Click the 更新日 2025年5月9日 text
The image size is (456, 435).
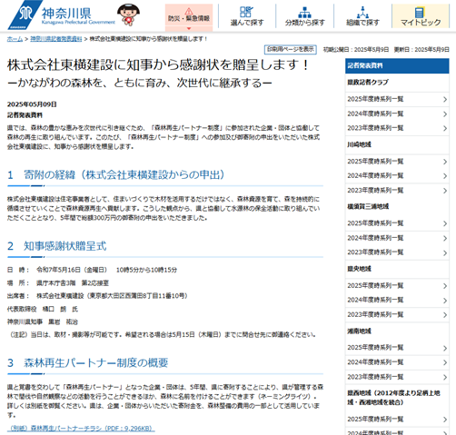[421, 50]
